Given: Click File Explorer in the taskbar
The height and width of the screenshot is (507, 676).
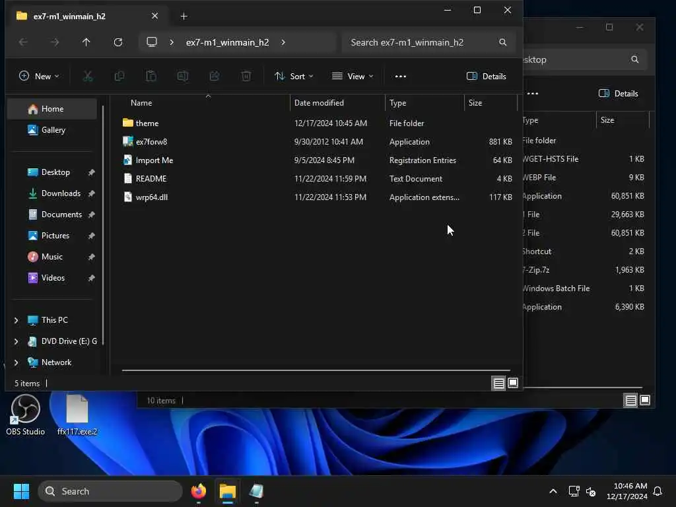Looking at the screenshot, I should (x=228, y=491).
